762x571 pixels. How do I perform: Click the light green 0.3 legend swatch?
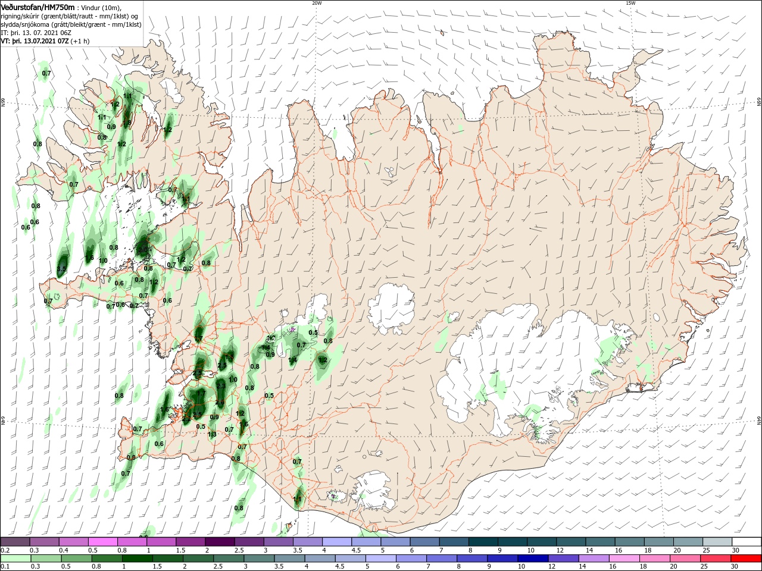tap(46, 559)
